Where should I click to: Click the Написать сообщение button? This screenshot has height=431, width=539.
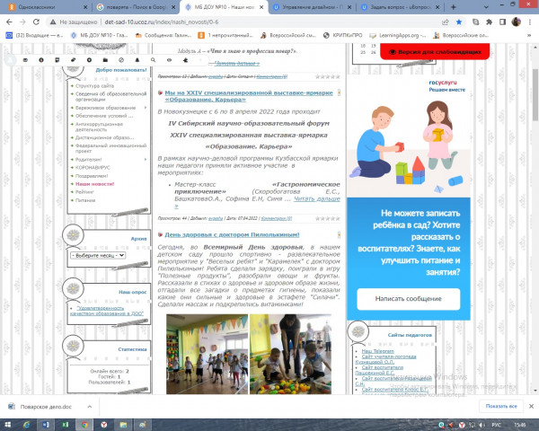[409, 299]
